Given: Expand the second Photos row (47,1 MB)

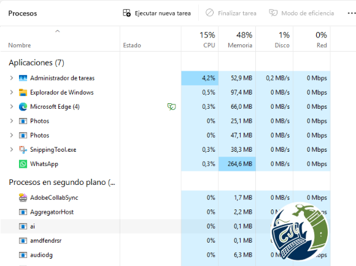Looking at the screenshot, I should [11, 135].
